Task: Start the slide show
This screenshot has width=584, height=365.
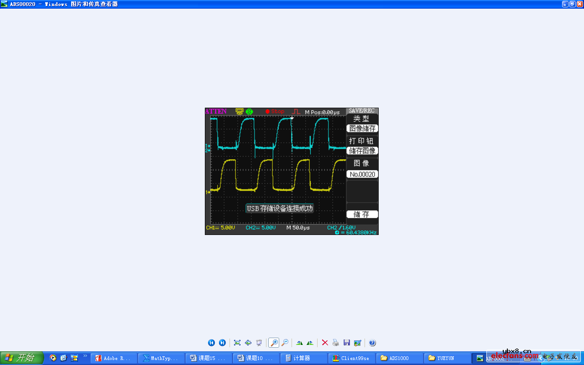Action: 259,343
